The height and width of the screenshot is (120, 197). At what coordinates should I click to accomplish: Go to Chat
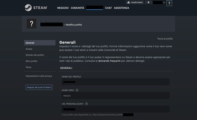pos(108,8)
